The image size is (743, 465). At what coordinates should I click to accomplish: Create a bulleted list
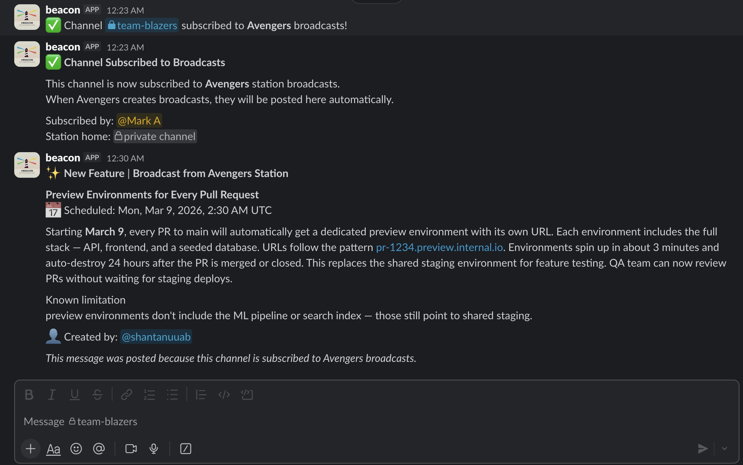click(x=172, y=395)
